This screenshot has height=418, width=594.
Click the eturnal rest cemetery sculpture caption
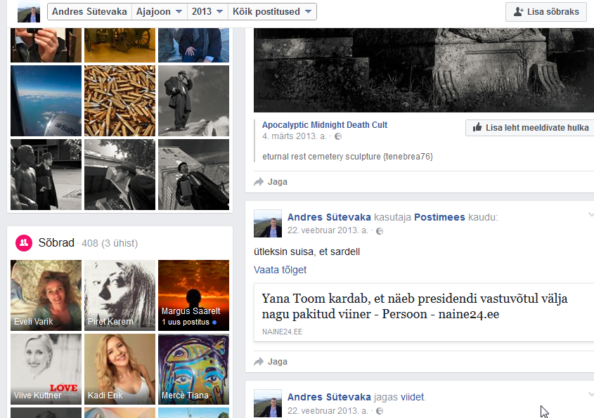click(x=347, y=157)
